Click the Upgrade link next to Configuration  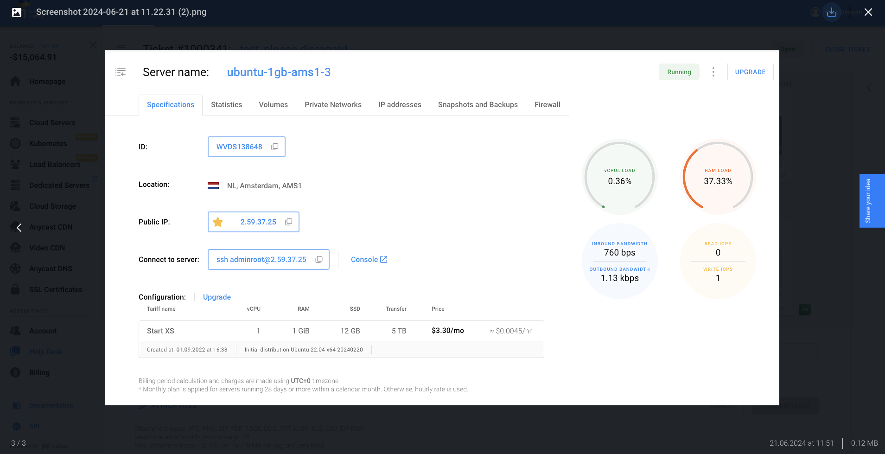click(x=217, y=297)
